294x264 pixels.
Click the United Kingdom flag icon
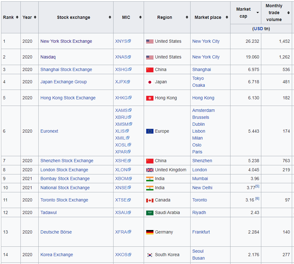click(x=150, y=170)
